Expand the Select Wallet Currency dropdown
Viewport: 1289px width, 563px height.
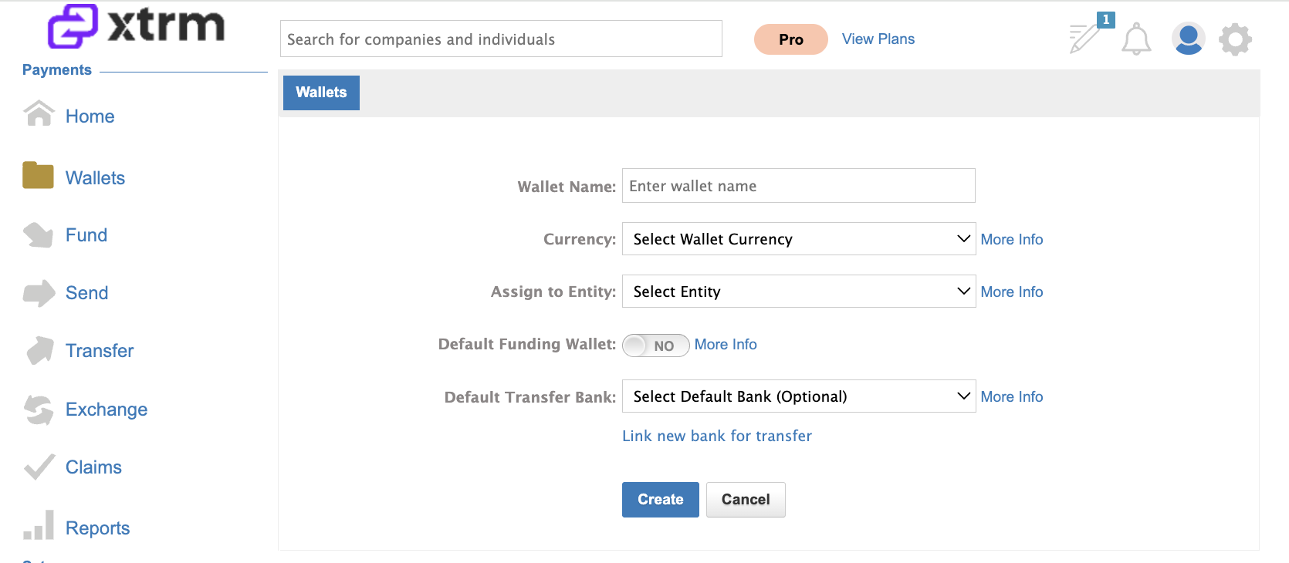coord(799,239)
